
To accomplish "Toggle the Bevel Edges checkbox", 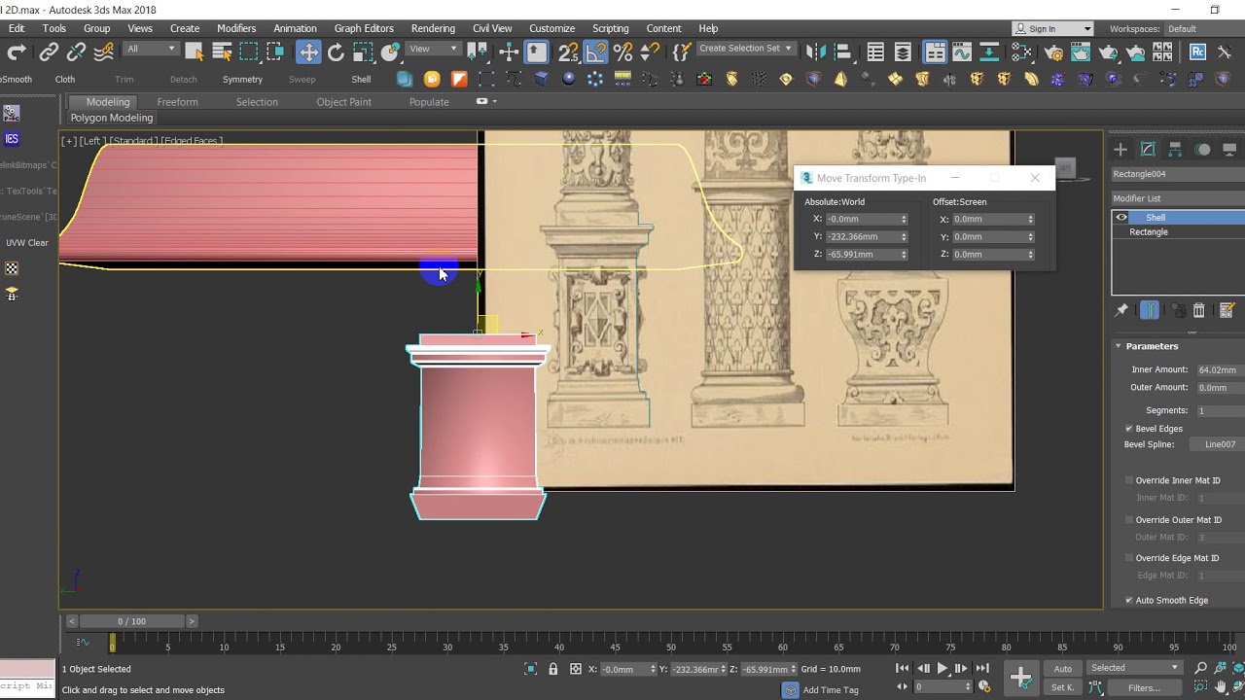I will (x=1129, y=429).
